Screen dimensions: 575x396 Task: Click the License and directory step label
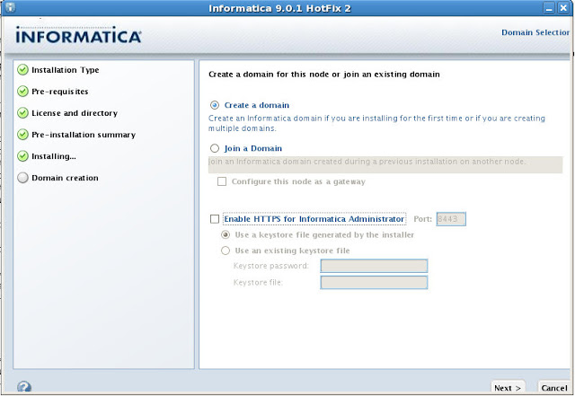[x=75, y=113]
